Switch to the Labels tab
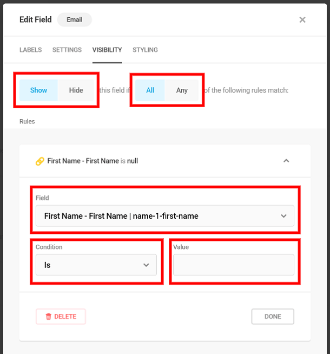Screen dimensions: 330x354 pyautogui.click(x=30, y=50)
